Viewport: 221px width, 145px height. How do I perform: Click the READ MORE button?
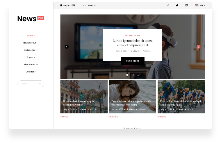pyautogui.click(x=133, y=61)
